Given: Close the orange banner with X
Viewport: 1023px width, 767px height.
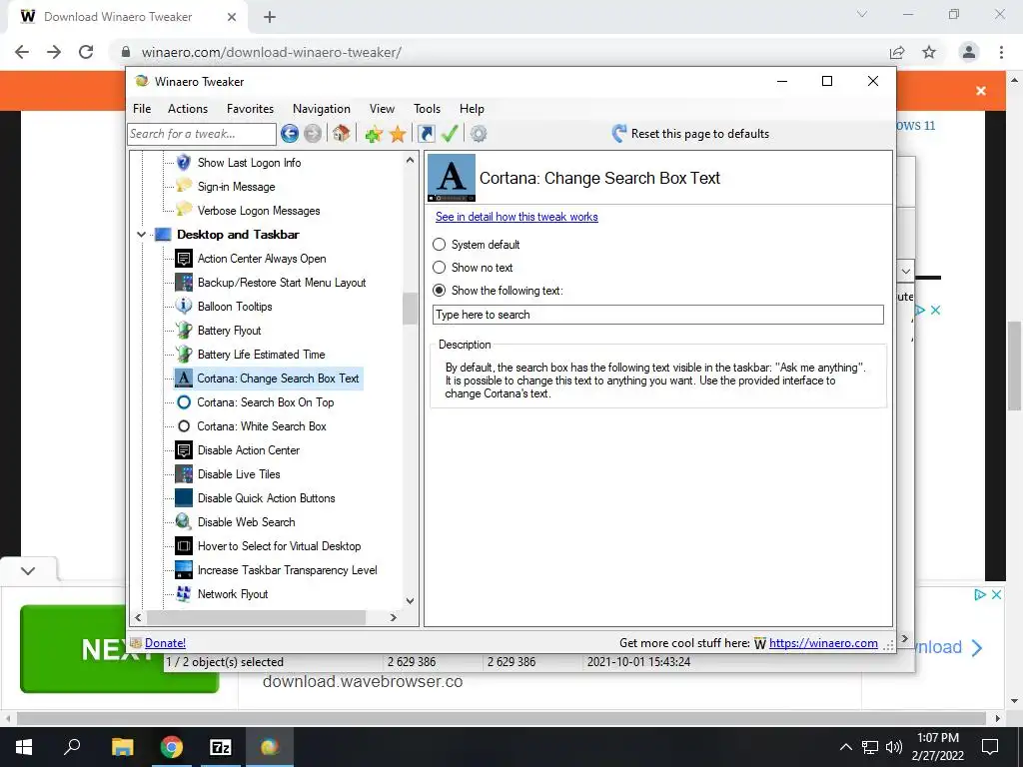Looking at the screenshot, I should coord(981,91).
